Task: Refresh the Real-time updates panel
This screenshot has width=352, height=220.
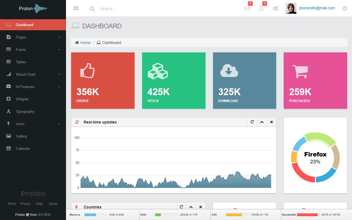Action: pos(252,122)
